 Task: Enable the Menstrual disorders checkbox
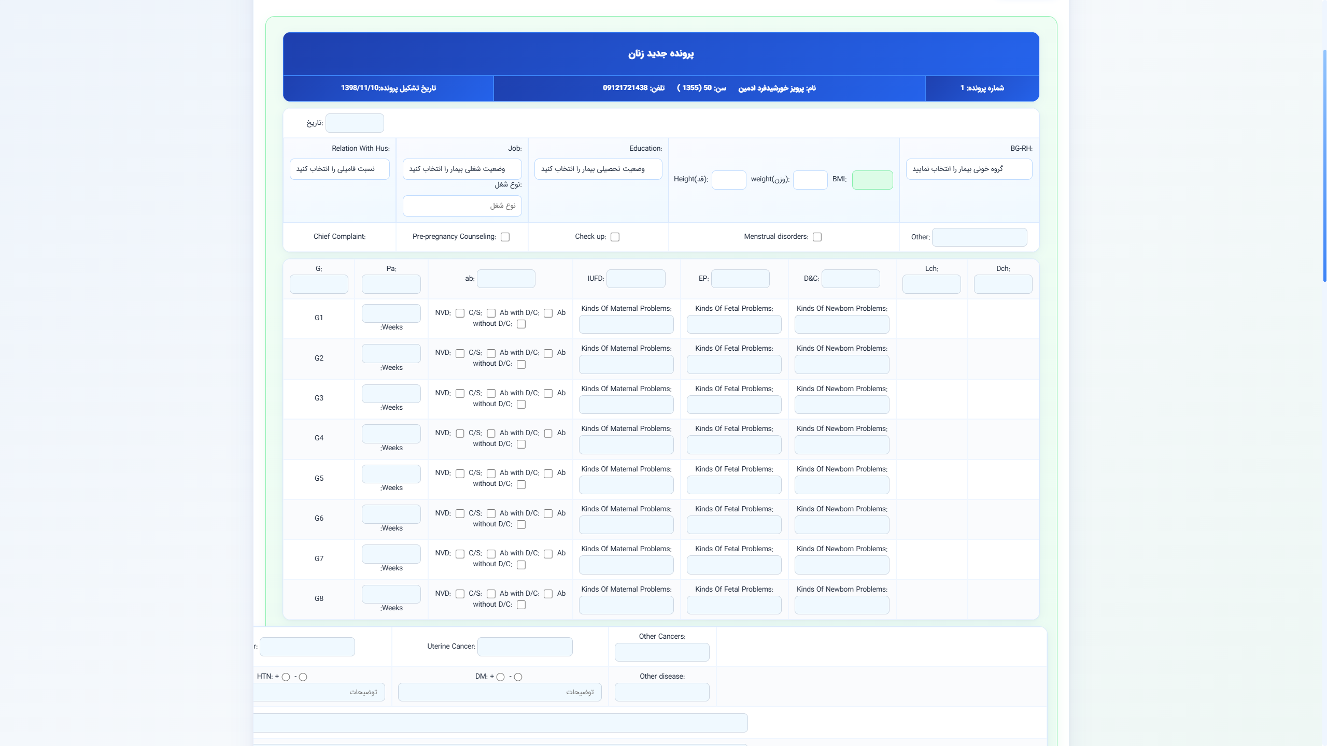(x=817, y=237)
